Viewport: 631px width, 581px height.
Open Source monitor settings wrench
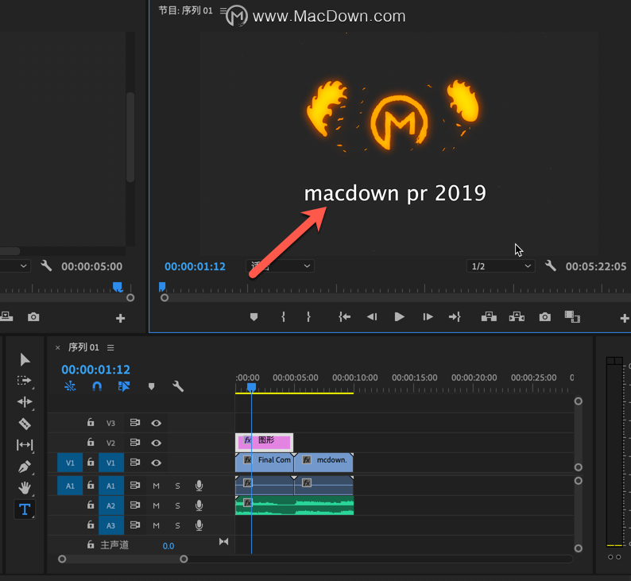[x=46, y=265]
